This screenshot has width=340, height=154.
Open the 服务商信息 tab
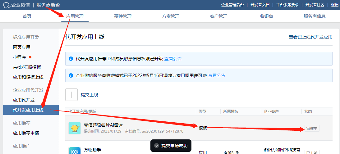(315, 16)
